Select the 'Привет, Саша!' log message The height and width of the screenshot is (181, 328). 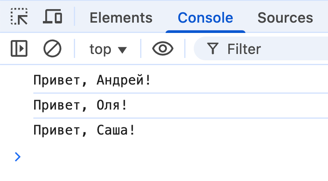click(84, 130)
